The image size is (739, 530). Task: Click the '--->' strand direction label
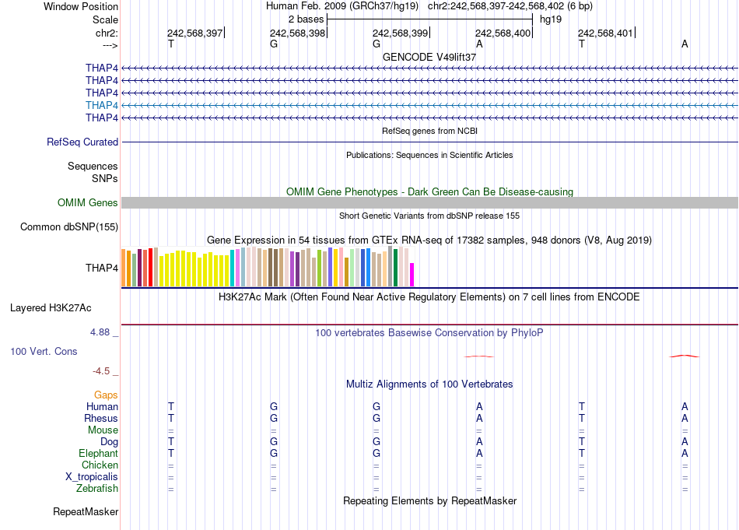110,46
